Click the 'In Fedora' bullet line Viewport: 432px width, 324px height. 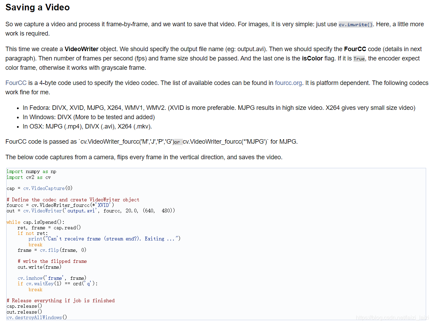tap(219, 108)
